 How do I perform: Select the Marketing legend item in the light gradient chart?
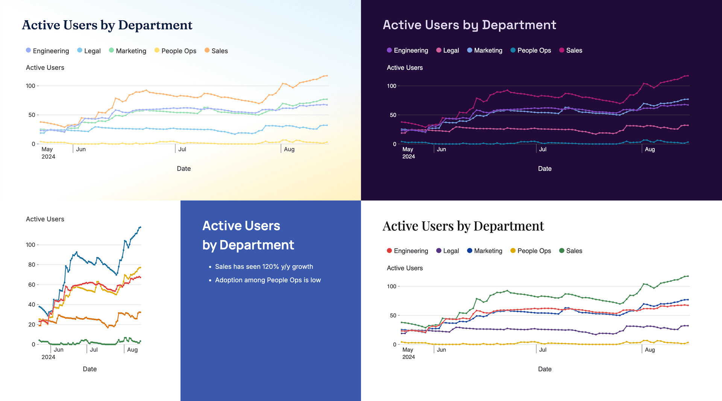[x=127, y=51]
